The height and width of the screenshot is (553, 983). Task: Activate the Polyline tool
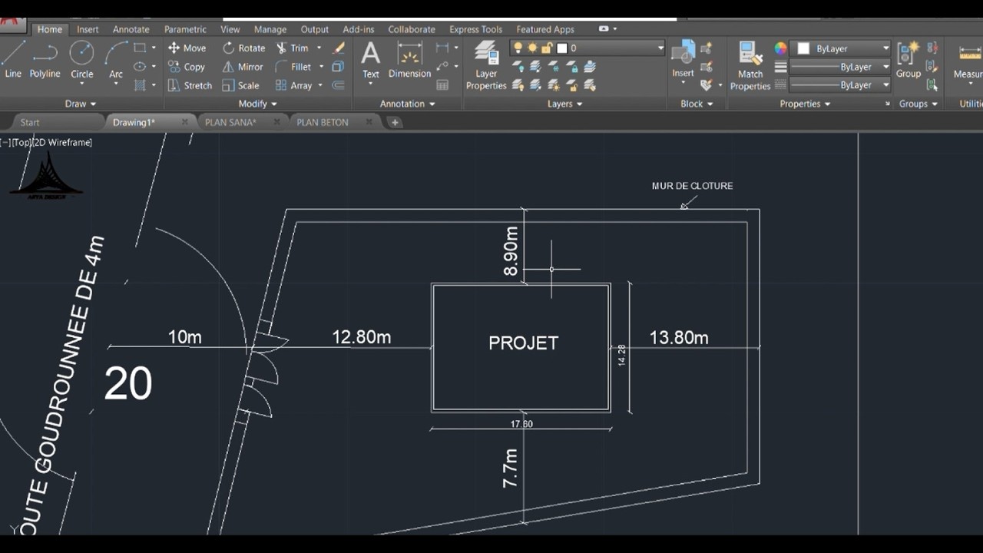click(x=45, y=59)
